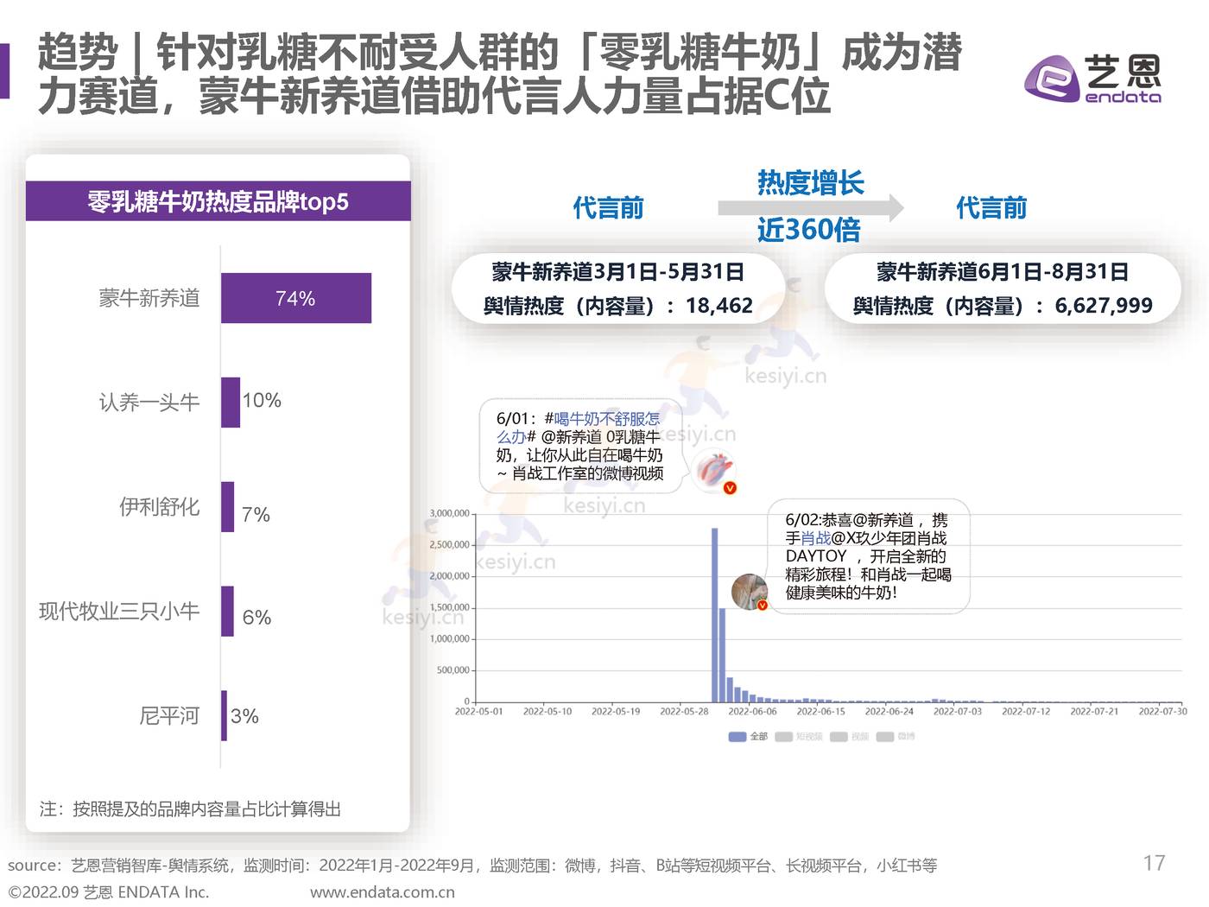The image size is (1209, 907).
Task: Click the 喝牛奶不舒服怎么办 hashtag link
Action: (579, 428)
